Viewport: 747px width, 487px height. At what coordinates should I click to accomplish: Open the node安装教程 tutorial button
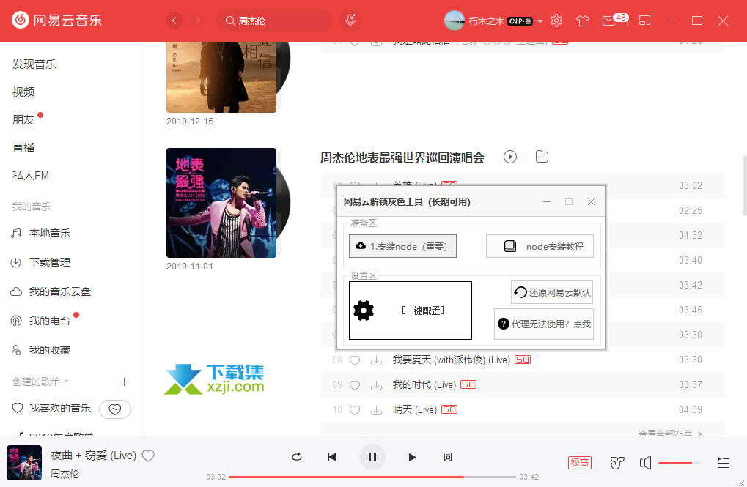coord(540,246)
